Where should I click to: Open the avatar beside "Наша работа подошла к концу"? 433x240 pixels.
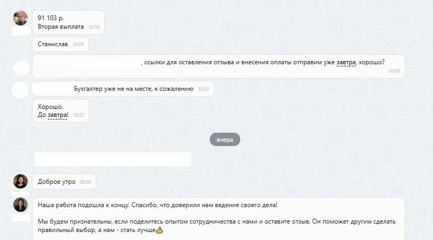coord(20,204)
